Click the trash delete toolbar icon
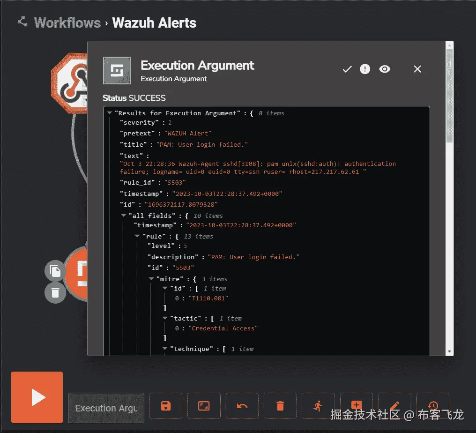The height and width of the screenshot is (433, 476). 280,406
